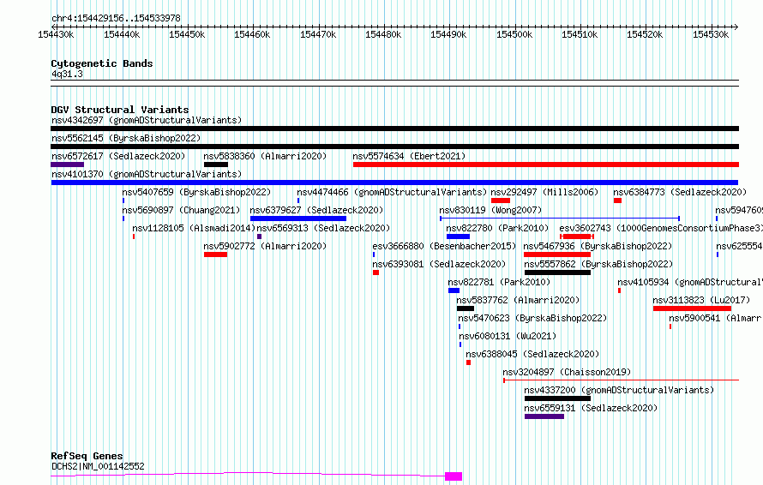Open esv3666880 Besenbacher2015 label
763x485 pixels.
tap(444, 246)
